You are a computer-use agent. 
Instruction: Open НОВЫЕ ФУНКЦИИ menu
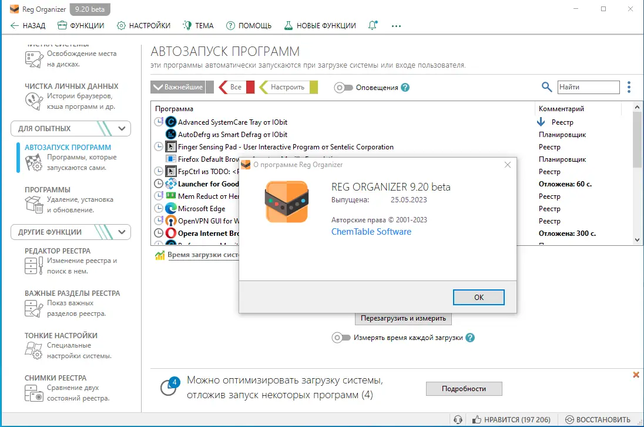click(320, 25)
